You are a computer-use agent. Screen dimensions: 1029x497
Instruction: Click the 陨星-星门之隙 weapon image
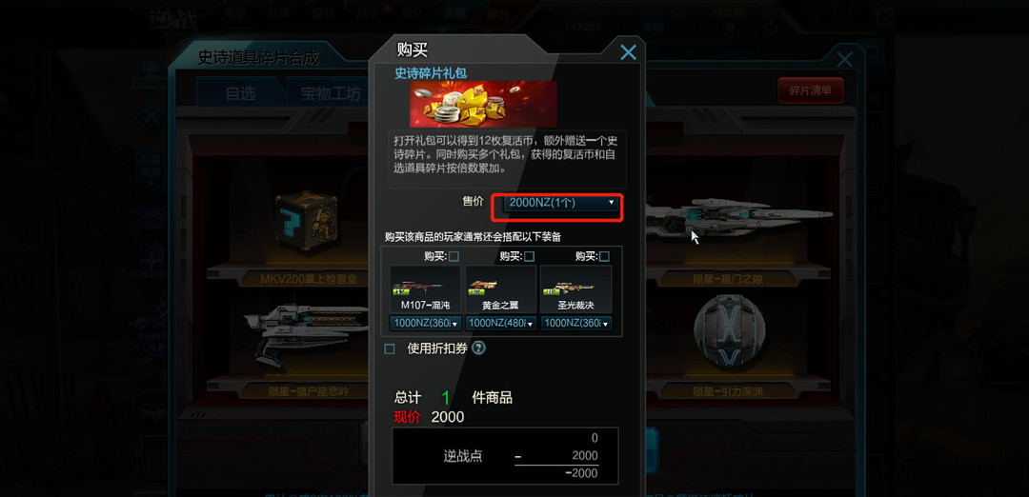tap(738, 215)
